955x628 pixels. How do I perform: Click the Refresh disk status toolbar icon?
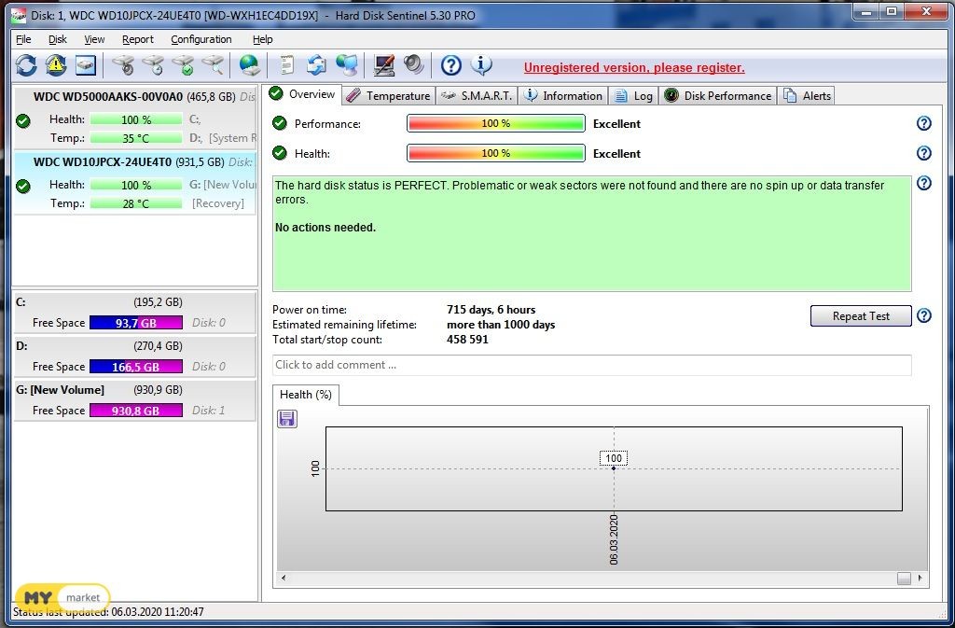click(x=26, y=64)
